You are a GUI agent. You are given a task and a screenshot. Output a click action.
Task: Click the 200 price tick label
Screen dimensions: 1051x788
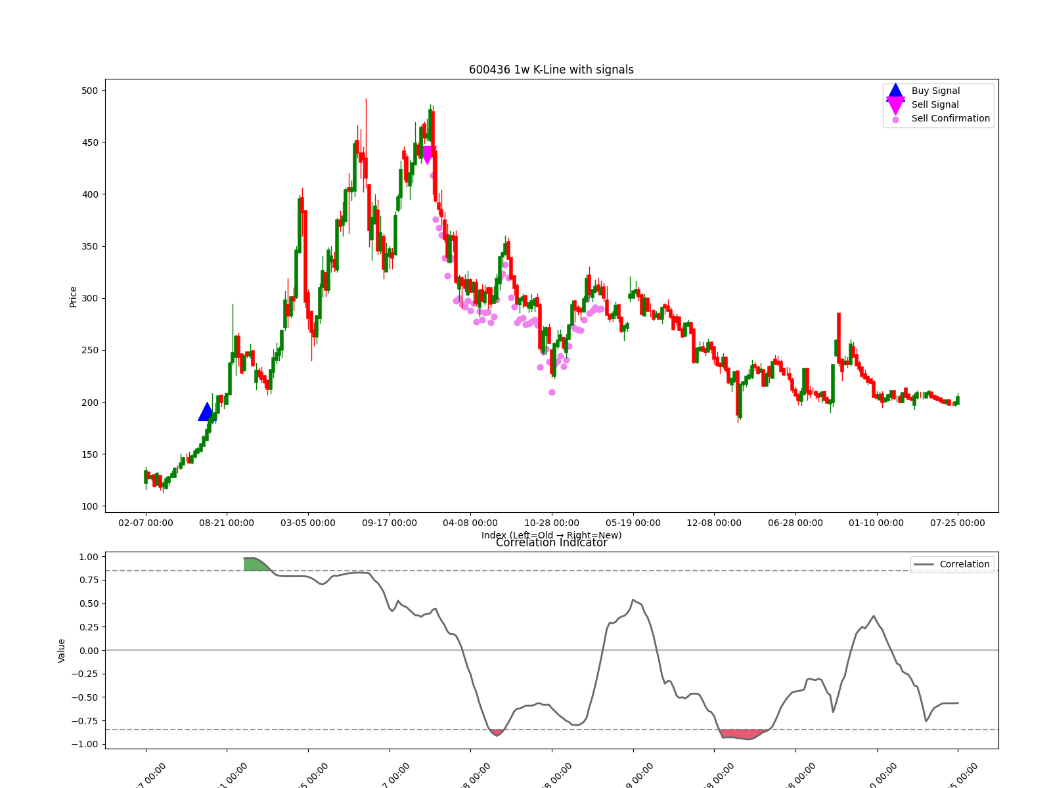[90, 403]
